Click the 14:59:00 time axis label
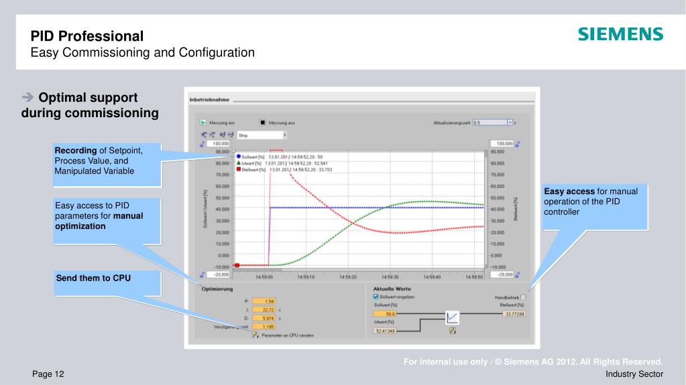Screen dimensions: 686x385 tap(264, 277)
